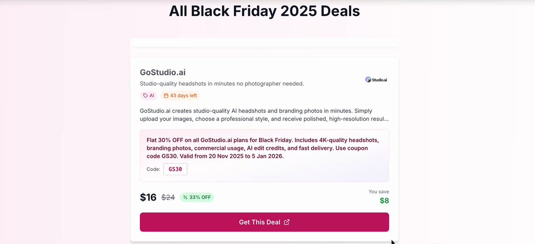
Task: Click the $16 discounted price
Action: tap(148, 197)
